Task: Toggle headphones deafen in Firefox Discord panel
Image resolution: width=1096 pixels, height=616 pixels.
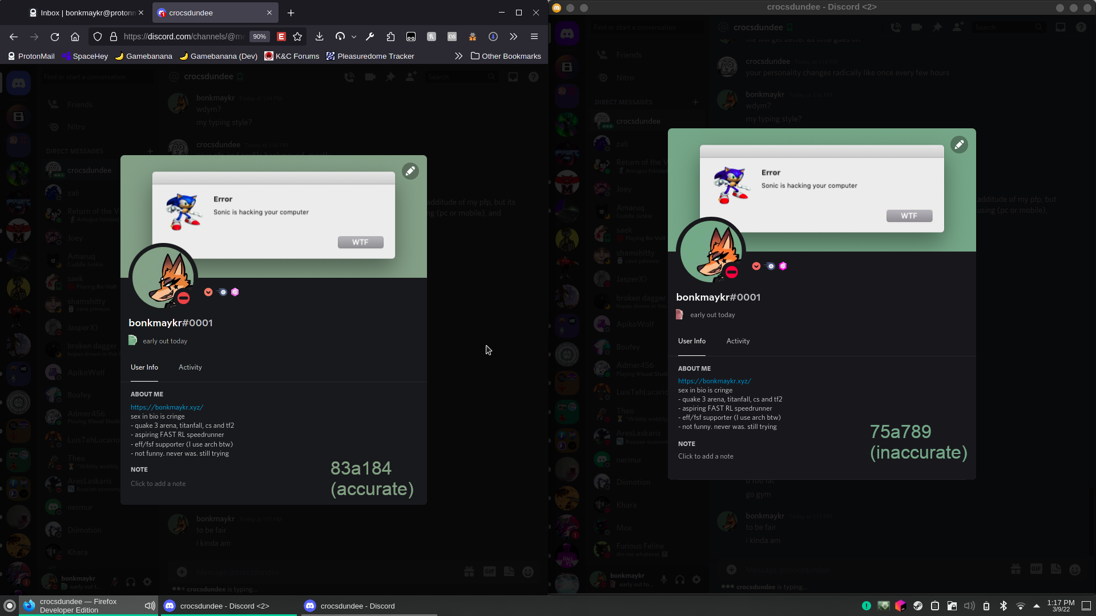Action: [x=131, y=582]
